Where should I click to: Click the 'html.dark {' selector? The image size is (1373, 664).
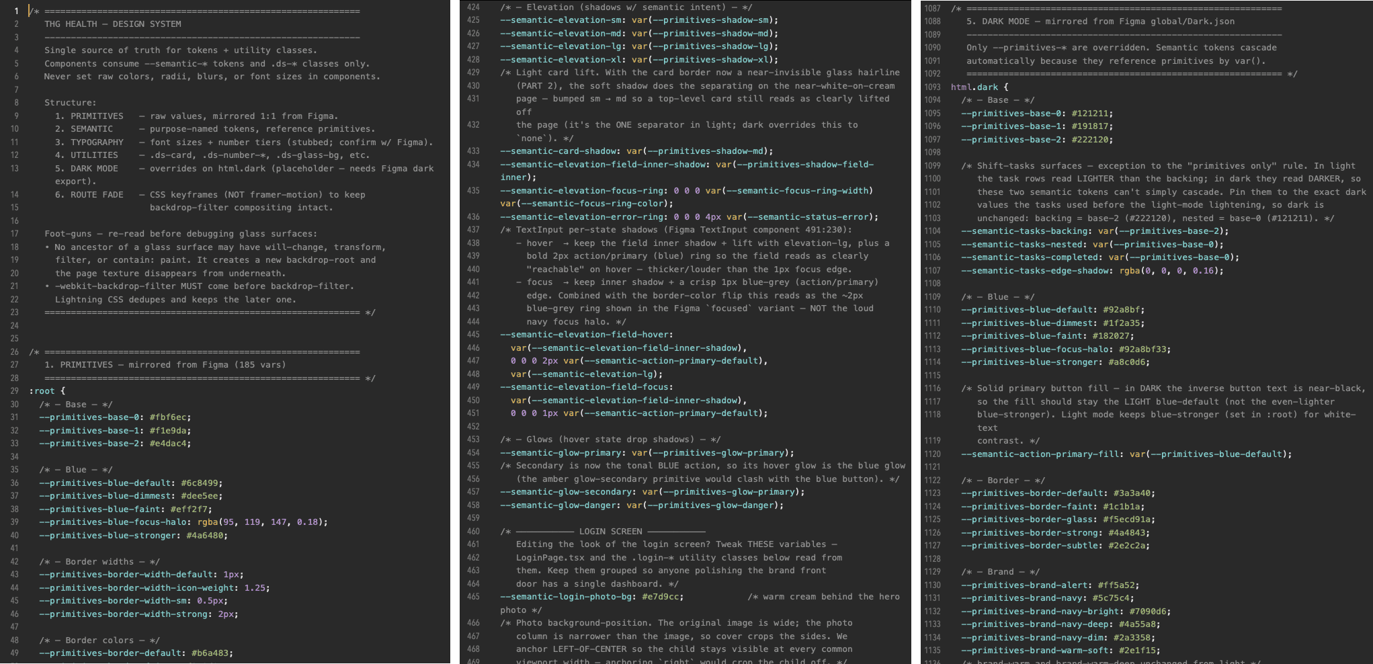[980, 87]
